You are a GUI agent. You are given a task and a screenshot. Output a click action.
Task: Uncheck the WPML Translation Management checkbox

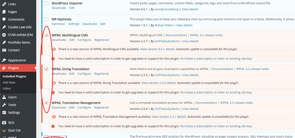click(x=47, y=103)
